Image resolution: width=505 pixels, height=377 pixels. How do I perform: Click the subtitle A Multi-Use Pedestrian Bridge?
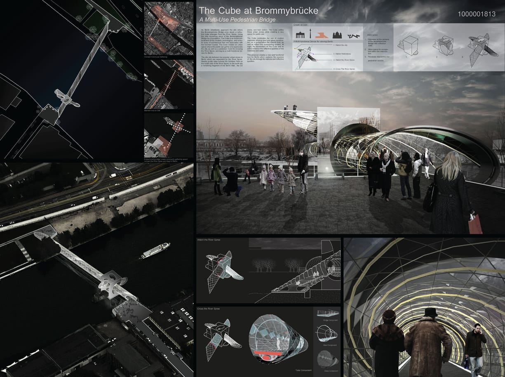[x=237, y=20]
